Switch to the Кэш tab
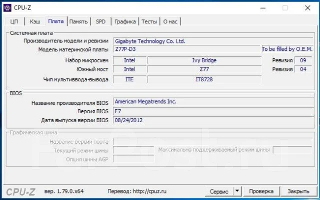 (35, 21)
